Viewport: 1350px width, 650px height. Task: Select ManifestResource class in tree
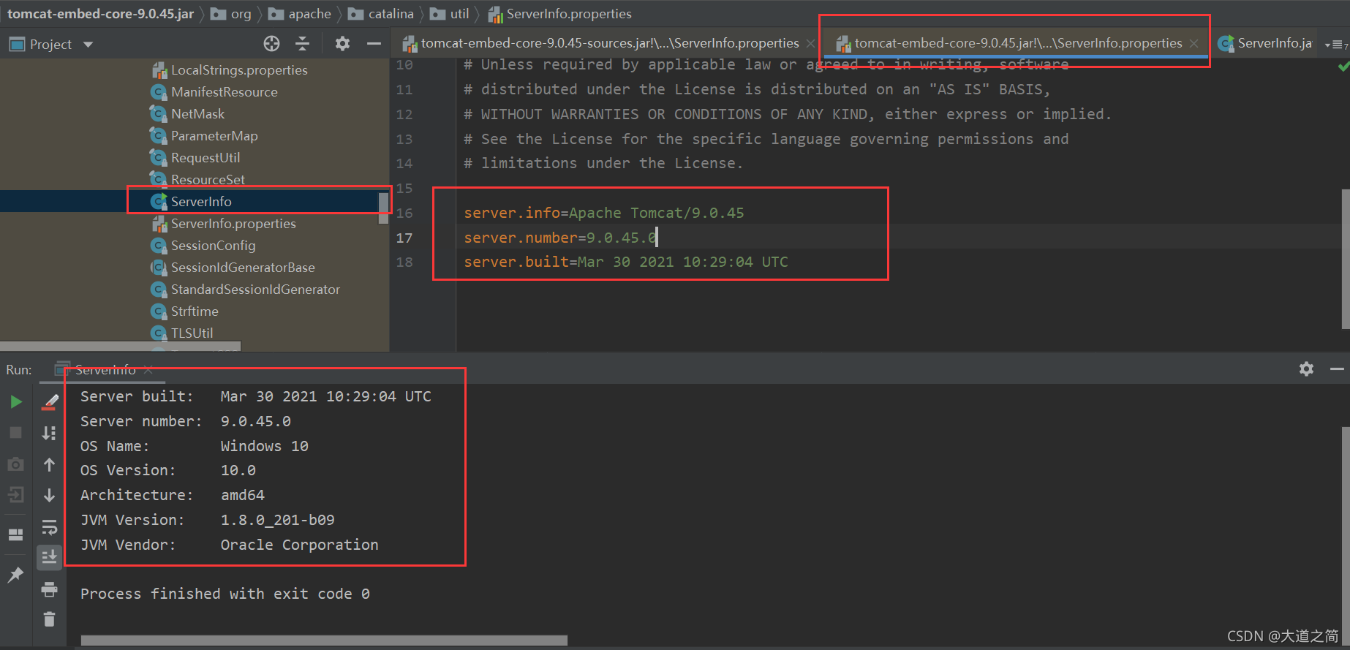[214, 92]
